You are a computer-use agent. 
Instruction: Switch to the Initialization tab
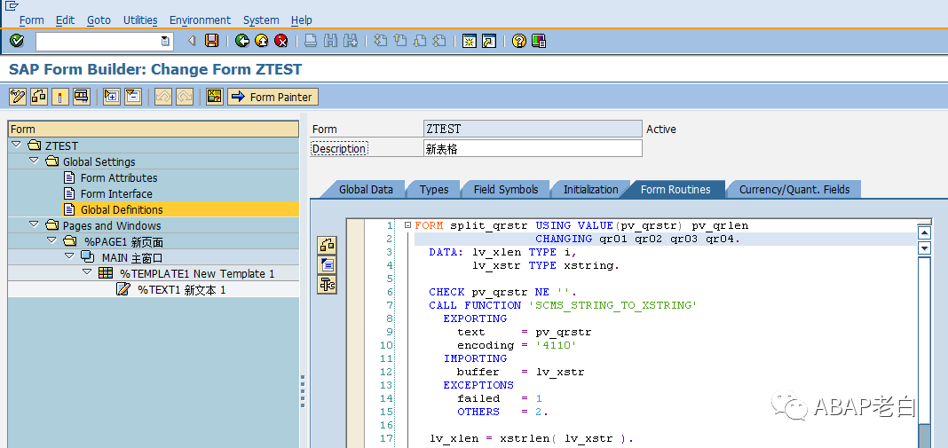coord(590,189)
